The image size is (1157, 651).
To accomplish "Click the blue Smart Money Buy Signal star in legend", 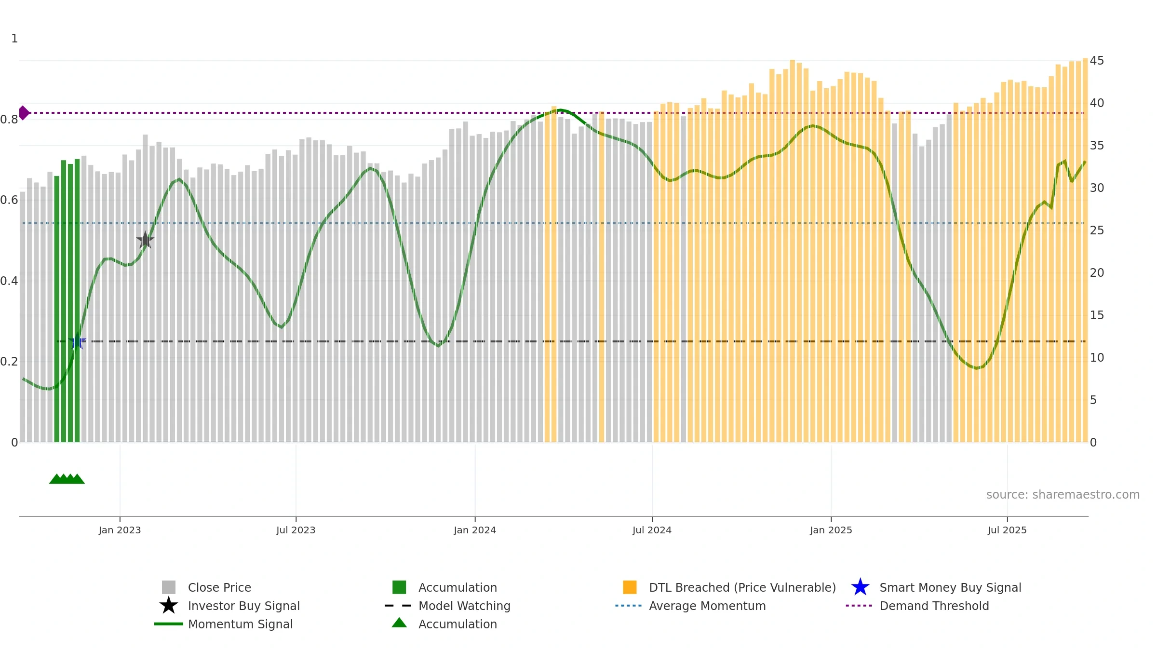I will point(860,587).
